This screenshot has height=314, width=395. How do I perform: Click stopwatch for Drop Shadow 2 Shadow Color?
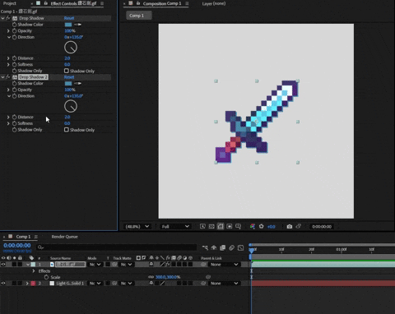pyautogui.click(x=14, y=83)
